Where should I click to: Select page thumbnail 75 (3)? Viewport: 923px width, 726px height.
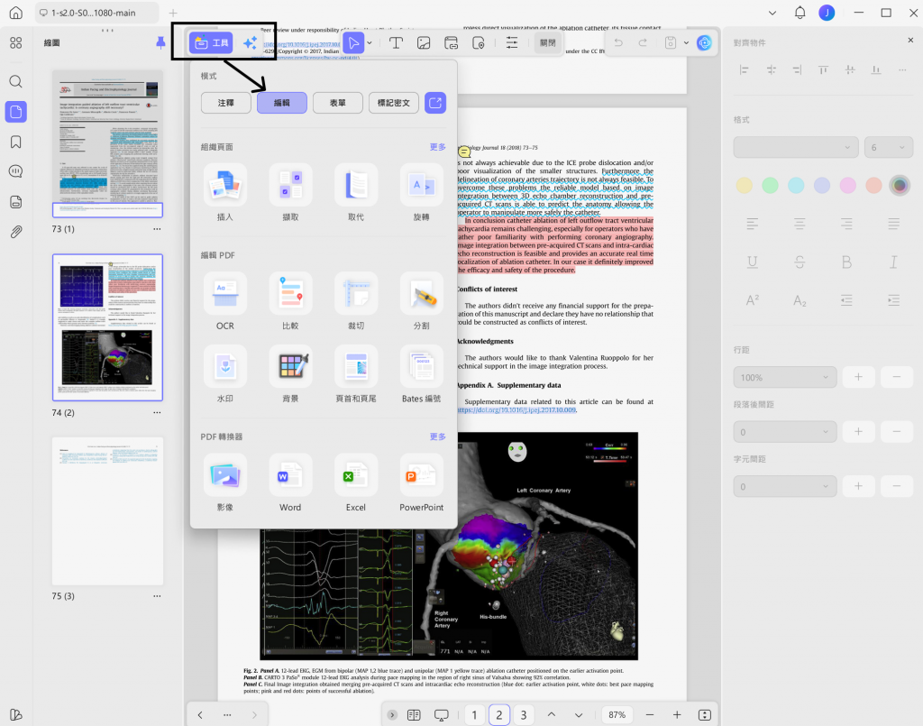pyautogui.click(x=108, y=511)
